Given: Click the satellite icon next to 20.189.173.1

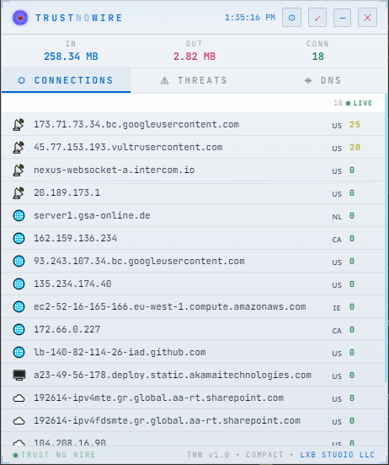Looking at the screenshot, I should [19, 193].
